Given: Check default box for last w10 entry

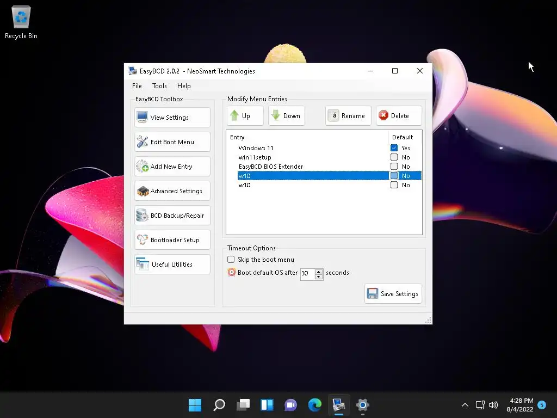Looking at the screenshot, I should (394, 185).
